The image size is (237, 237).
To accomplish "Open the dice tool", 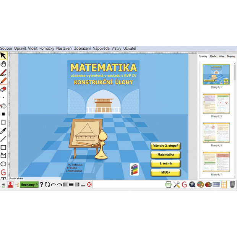I will click(x=208, y=185).
